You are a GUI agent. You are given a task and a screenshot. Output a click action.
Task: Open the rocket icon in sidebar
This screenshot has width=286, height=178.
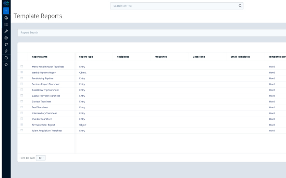point(6,45)
